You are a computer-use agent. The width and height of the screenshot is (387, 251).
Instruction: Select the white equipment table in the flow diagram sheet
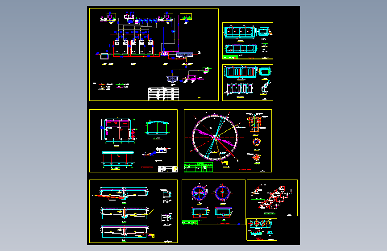pos(163,94)
